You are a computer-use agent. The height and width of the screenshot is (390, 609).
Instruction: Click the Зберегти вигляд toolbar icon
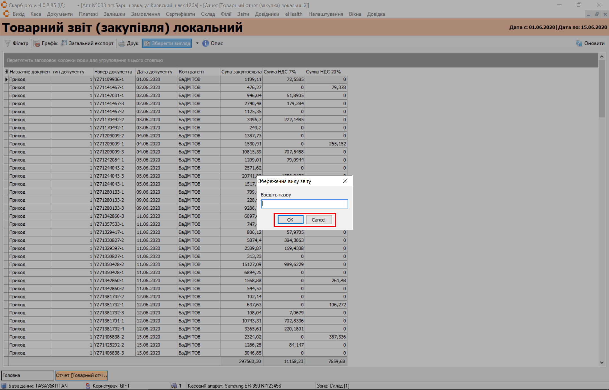coord(147,43)
